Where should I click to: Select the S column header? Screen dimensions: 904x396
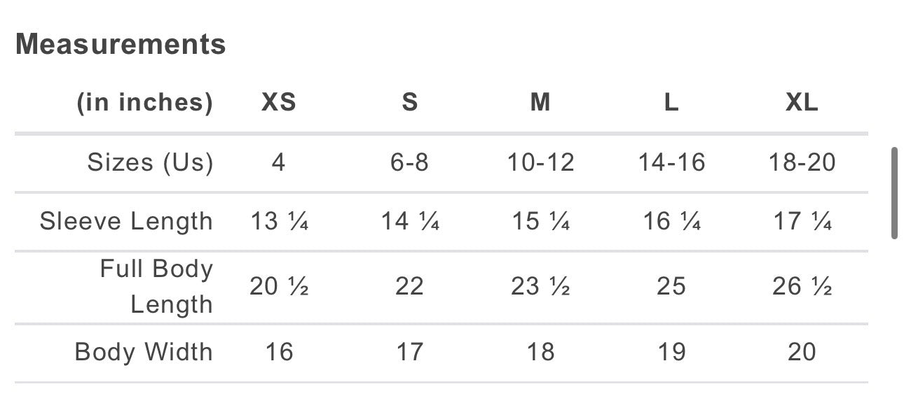click(410, 103)
